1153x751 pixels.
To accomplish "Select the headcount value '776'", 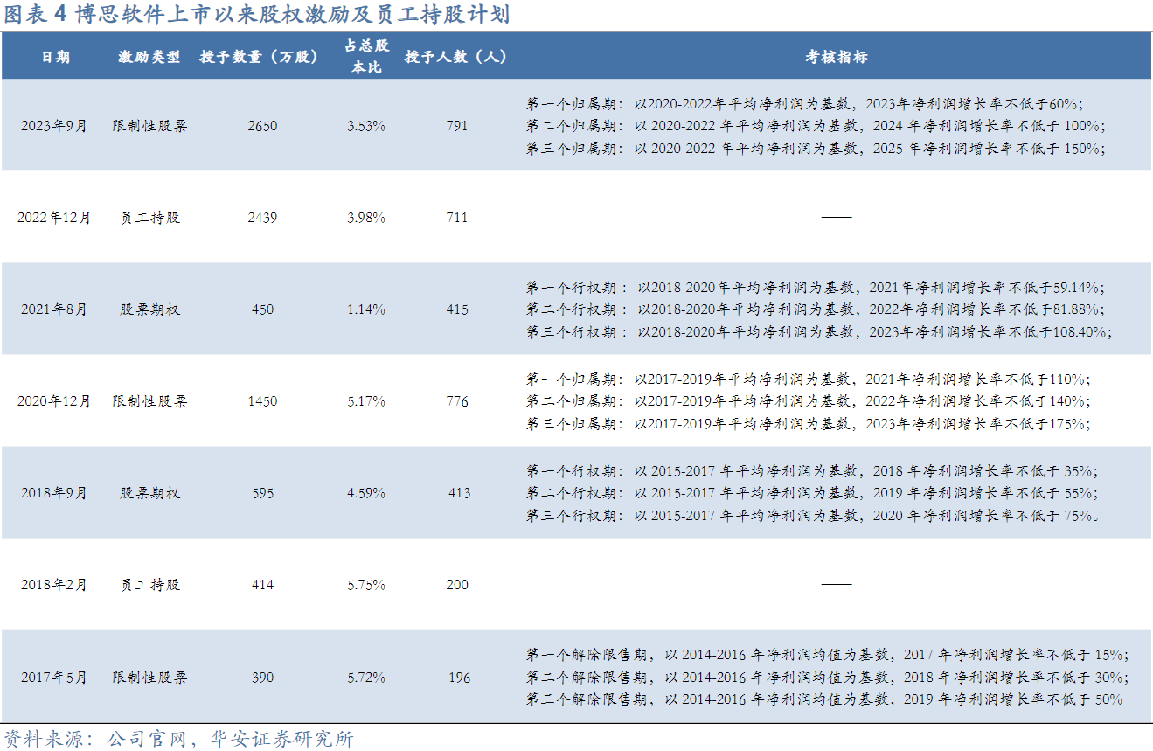I will click(456, 401).
